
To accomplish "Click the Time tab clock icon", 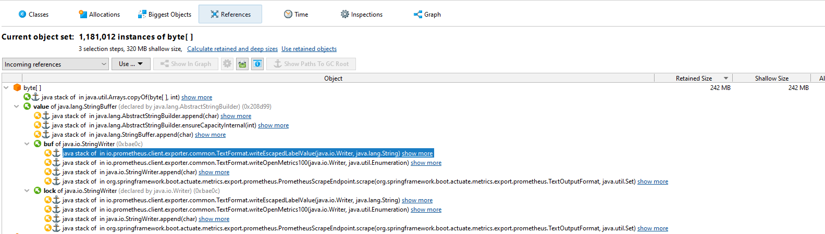I will [288, 15].
